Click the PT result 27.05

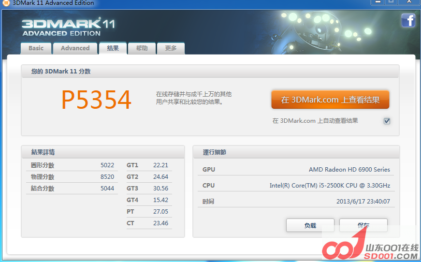point(160,212)
